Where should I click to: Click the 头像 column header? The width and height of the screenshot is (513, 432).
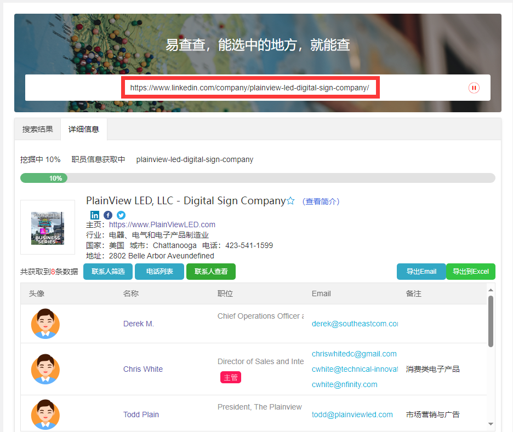coord(36,293)
